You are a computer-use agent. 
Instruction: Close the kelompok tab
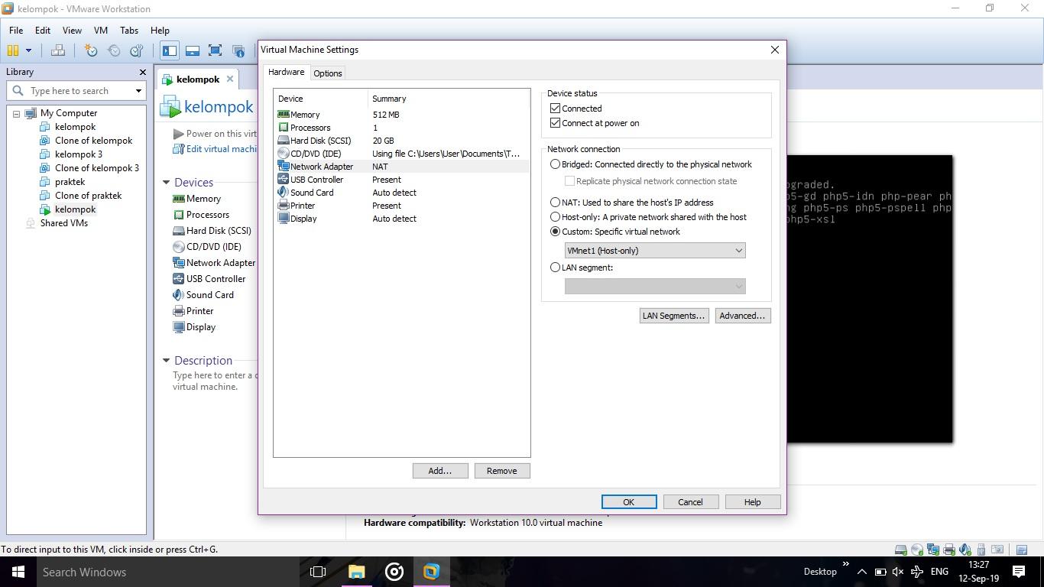(x=229, y=79)
